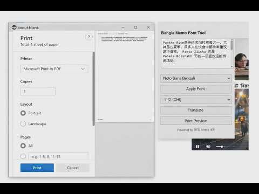Click the Print dialog settings scrollbar
The image size is (259, 194).
click(93, 89)
